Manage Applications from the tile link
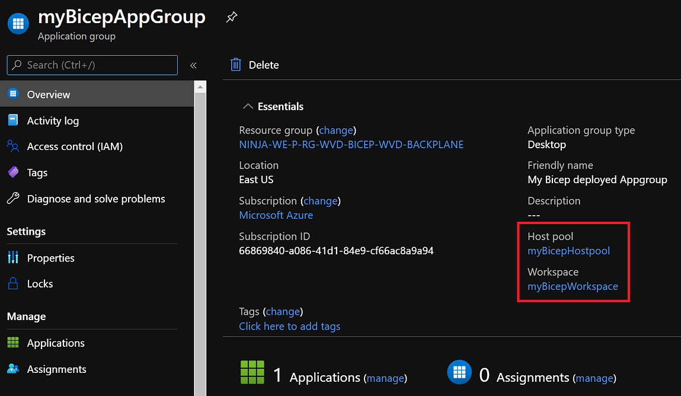This screenshot has width=681, height=396. (x=385, y=378)
